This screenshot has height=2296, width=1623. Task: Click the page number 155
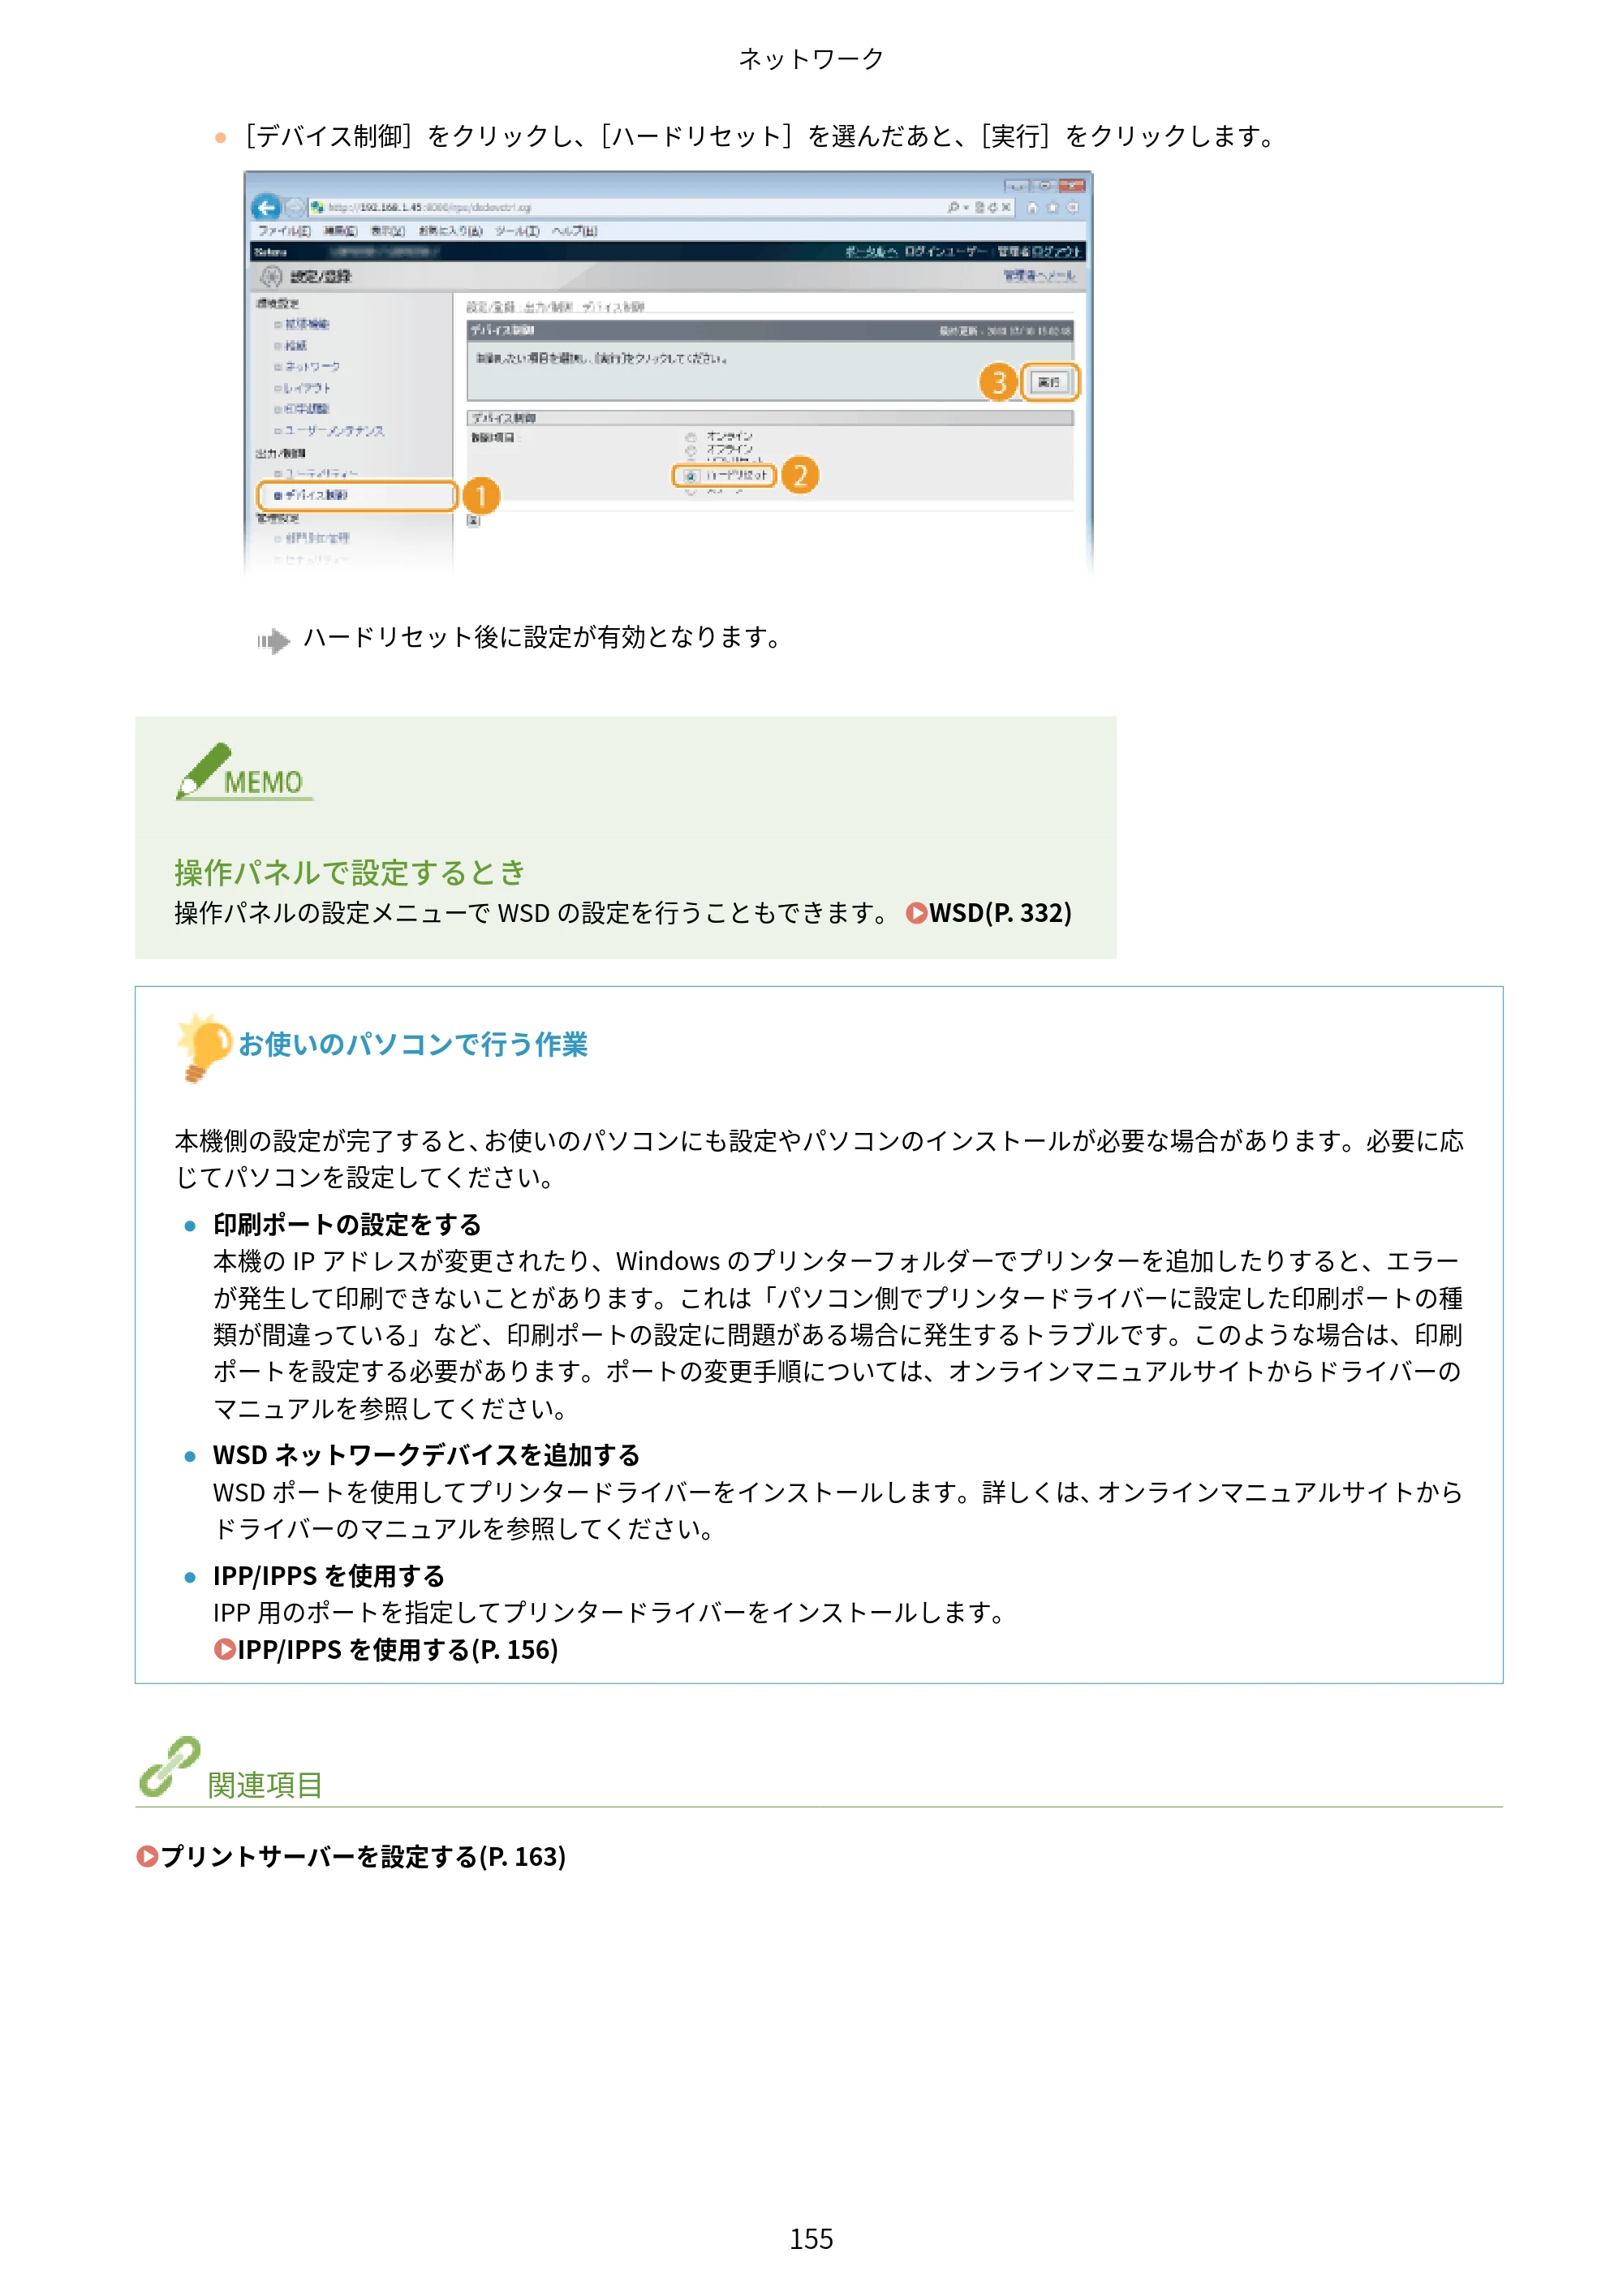811,2239
